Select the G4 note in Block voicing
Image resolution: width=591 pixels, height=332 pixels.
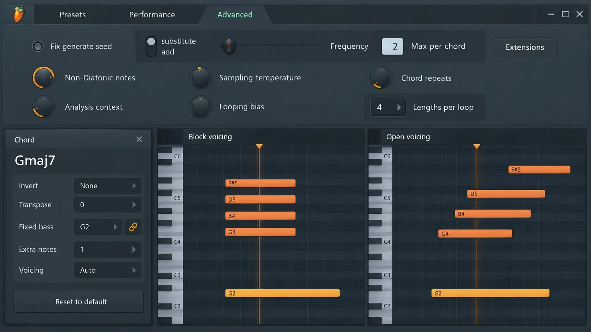(261, 232)
